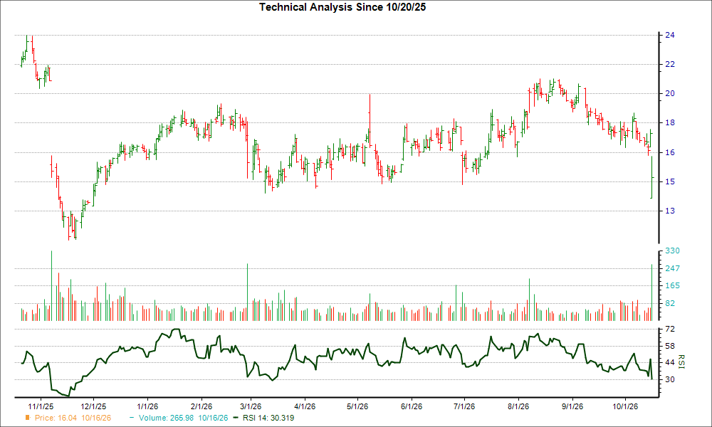Screen dimensions: 712x427
Task: Click the volume axis value 247
Action: click(672, 268)
